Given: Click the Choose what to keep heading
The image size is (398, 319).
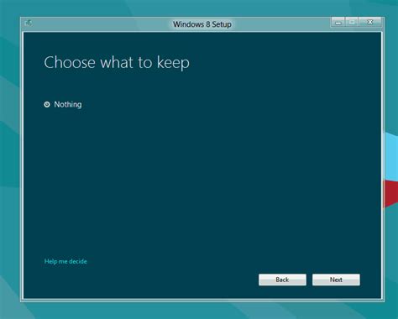Looking at the screenshot, I should pos(117,62).
